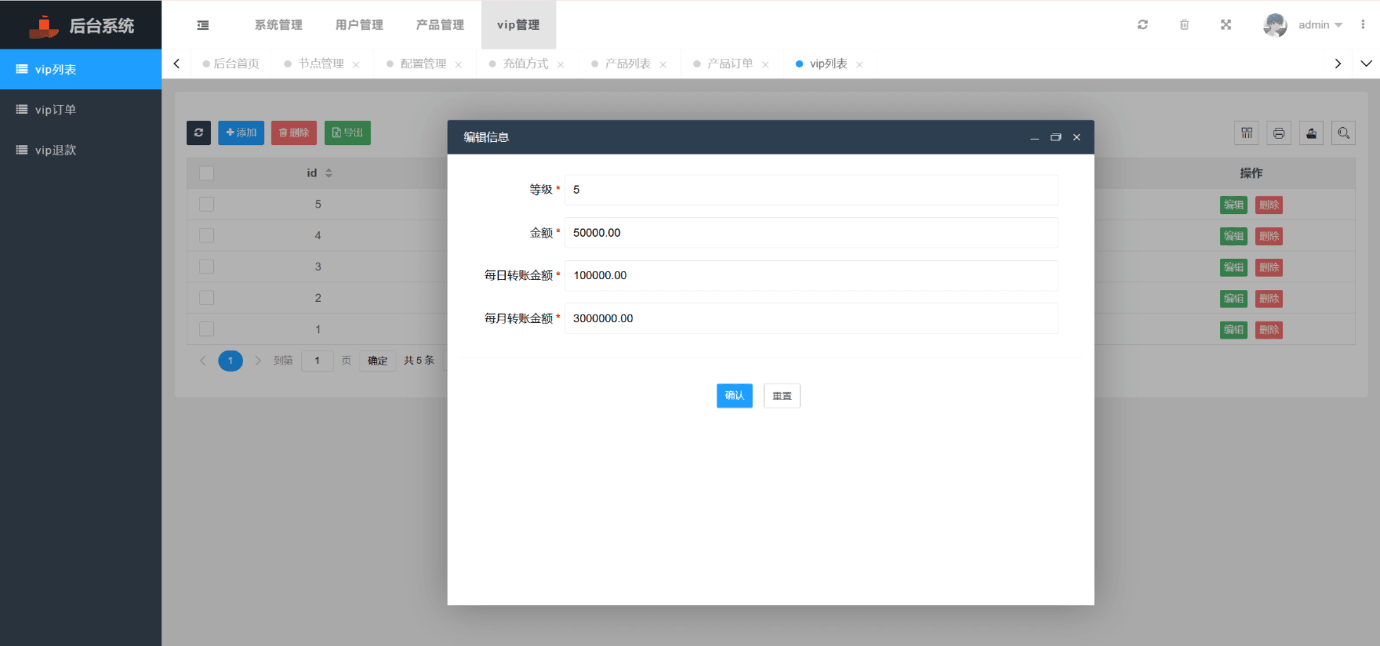Click the 金额 input containing 50000.00
The image size is (1380, 646).
811,233
